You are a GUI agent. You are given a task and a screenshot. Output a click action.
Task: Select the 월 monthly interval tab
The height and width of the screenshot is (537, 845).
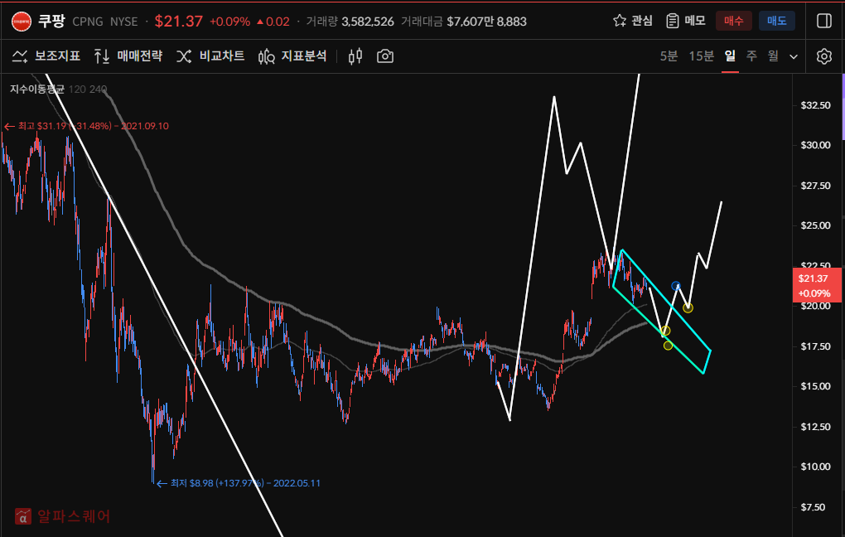click(773, 56)
